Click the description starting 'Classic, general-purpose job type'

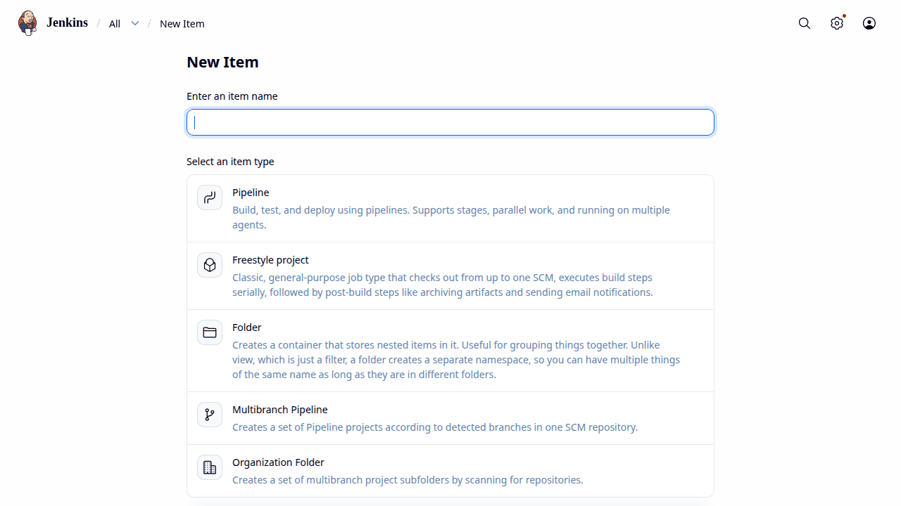pyautogui.click(x=443, y=285)
